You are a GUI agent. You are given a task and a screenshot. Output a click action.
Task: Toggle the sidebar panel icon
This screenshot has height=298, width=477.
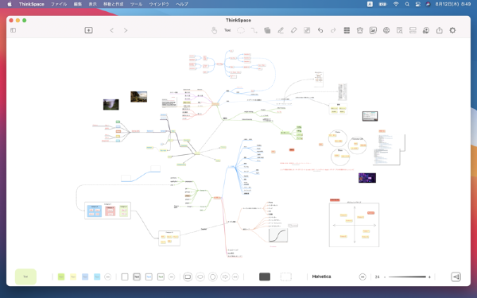click(x=13, y=30)
